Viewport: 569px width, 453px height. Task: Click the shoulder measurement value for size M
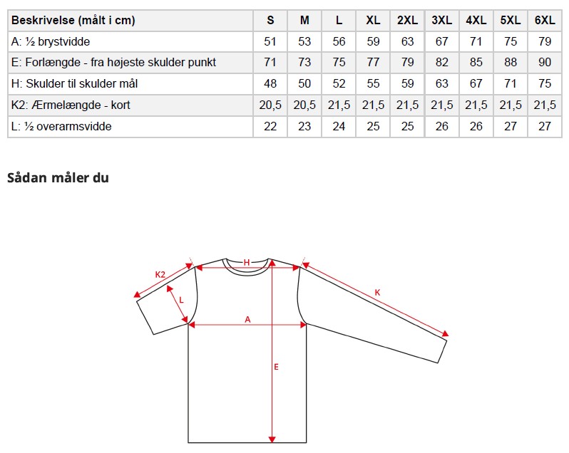[304, 84]
